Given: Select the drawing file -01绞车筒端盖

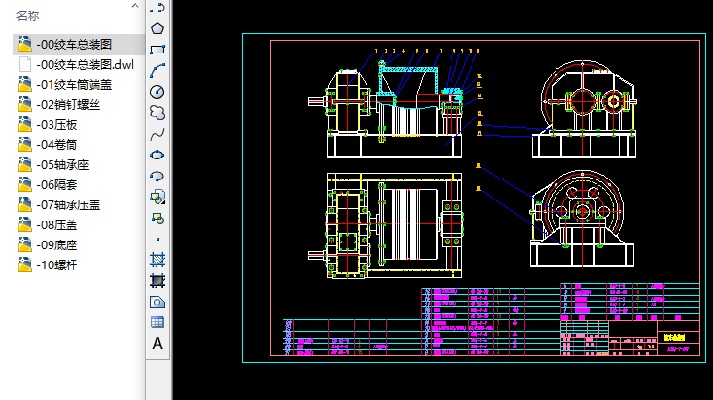Looking at the screenshot, I should click(x=74, y=85).
